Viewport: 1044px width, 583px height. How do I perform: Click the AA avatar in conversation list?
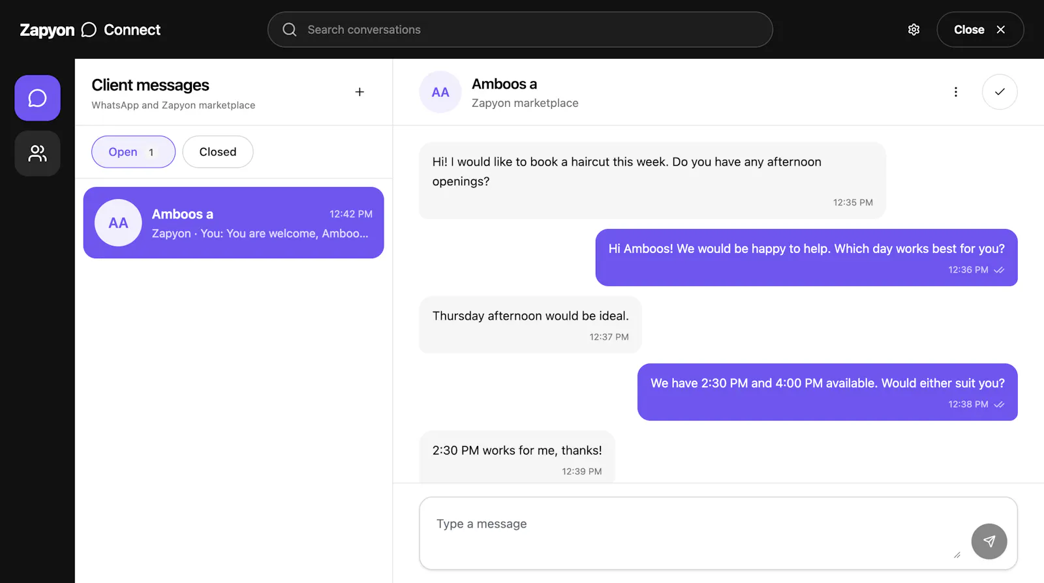point(118,223)
